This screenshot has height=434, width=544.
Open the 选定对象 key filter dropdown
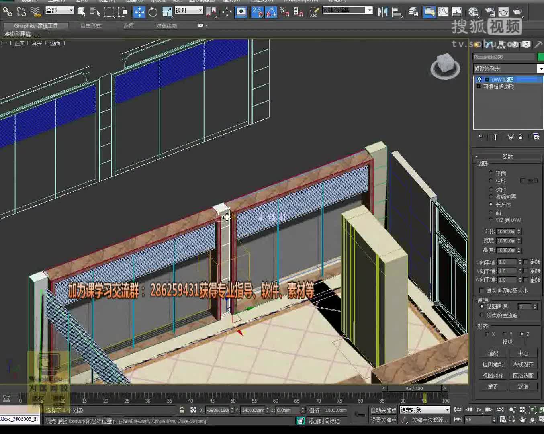click(424, 410)
